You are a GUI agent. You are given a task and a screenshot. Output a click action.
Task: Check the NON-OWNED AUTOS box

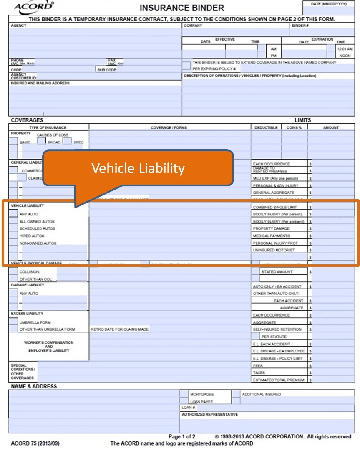[13, 243]
